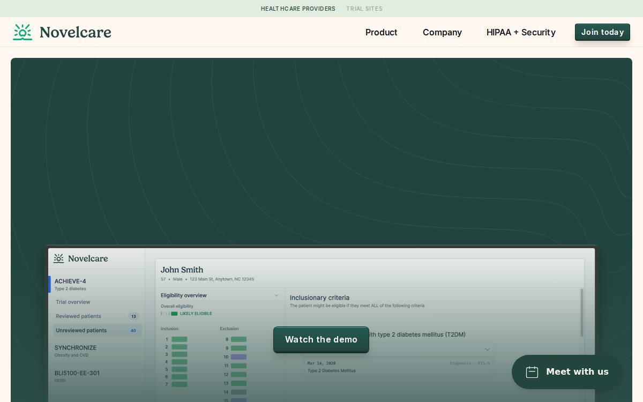643x402 pixels.
Task: Open the Healthcare Providers section
Action: [x=298, y=9]
